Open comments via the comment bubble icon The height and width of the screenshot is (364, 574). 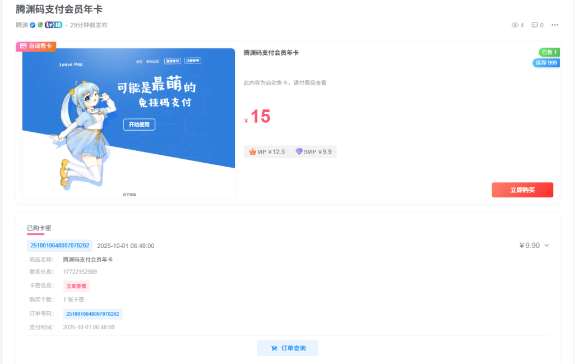(535, 25)
